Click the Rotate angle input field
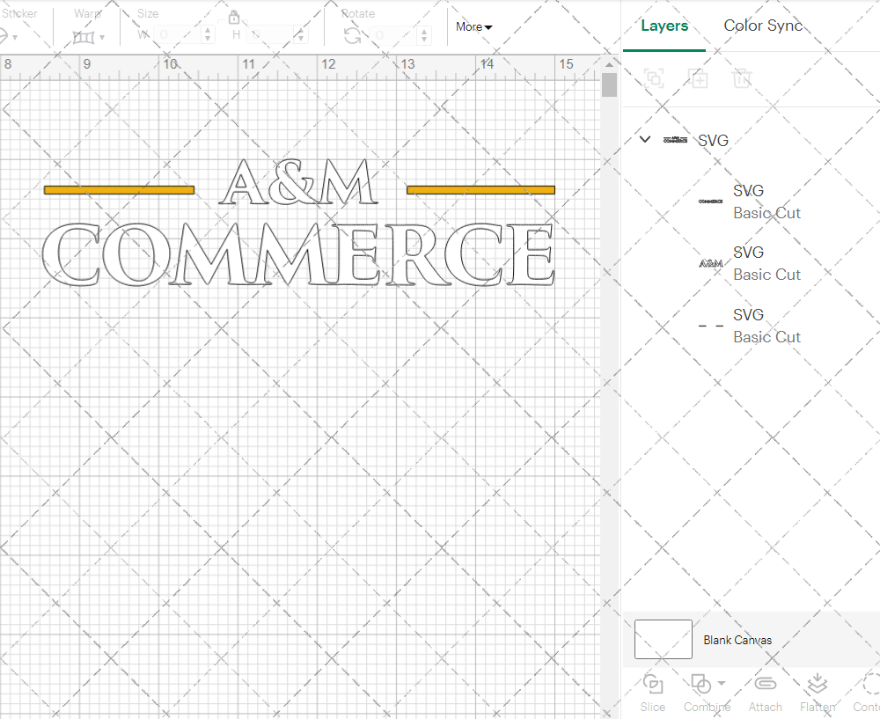 coord(393,35)
